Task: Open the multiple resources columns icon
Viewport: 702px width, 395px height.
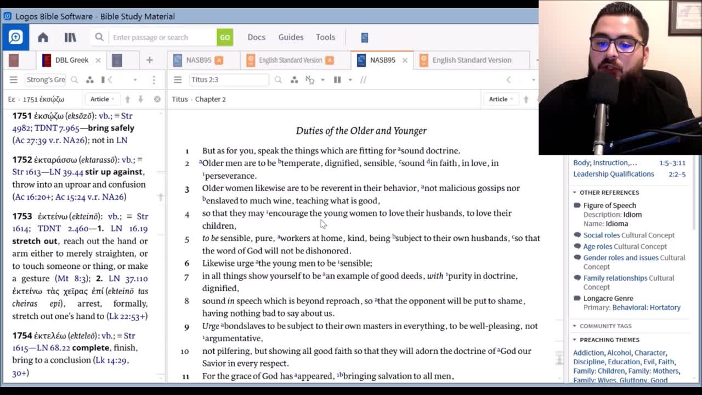Action: click(337, 80)
